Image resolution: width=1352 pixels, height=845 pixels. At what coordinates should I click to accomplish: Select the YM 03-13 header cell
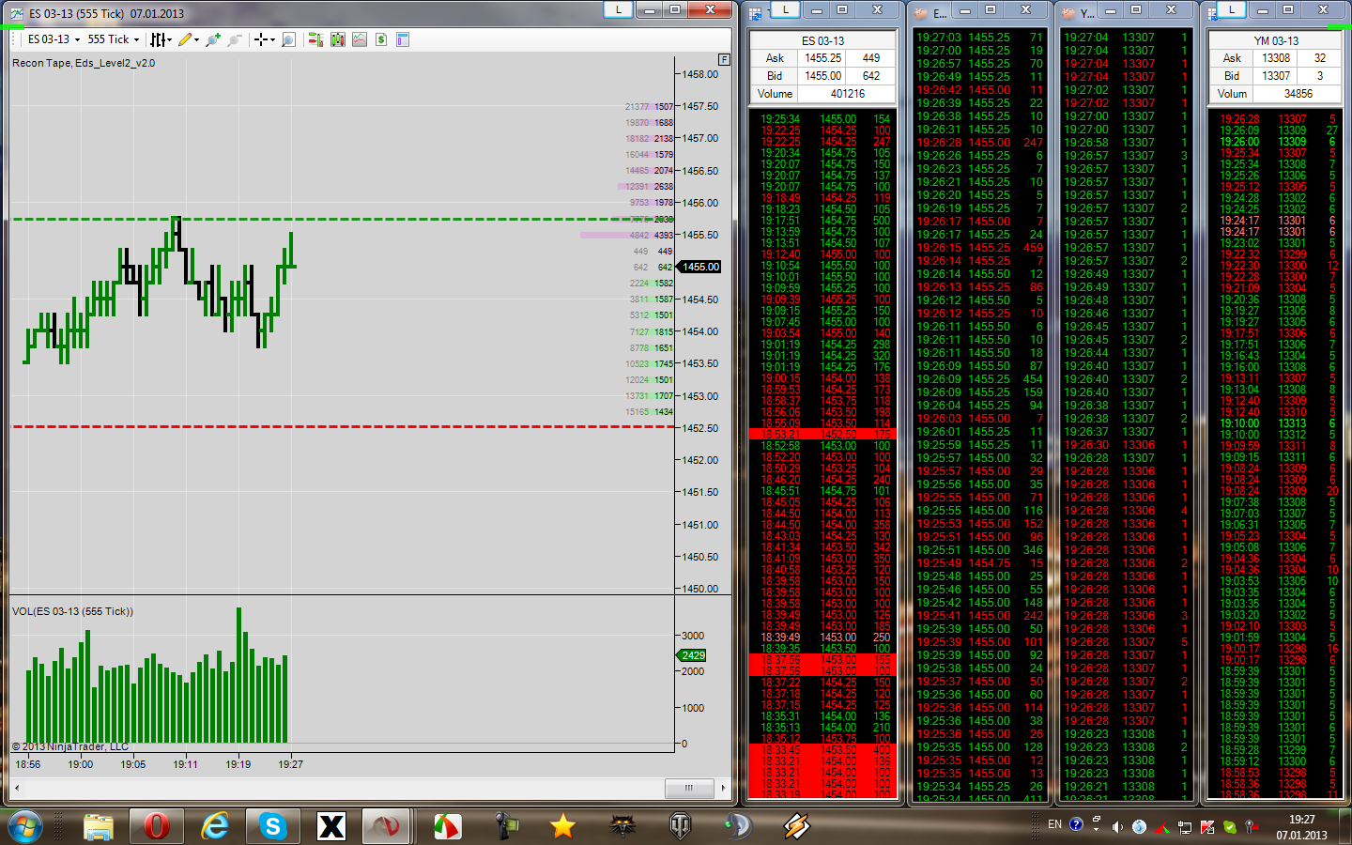click(1276, 40)
